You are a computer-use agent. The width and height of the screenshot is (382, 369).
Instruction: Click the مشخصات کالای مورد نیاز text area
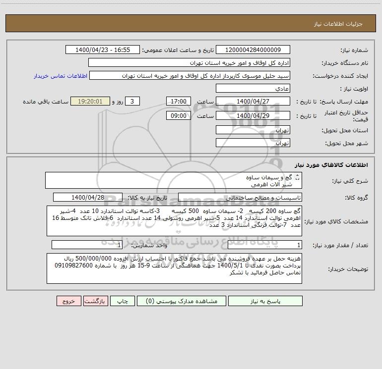coord(174,221)
